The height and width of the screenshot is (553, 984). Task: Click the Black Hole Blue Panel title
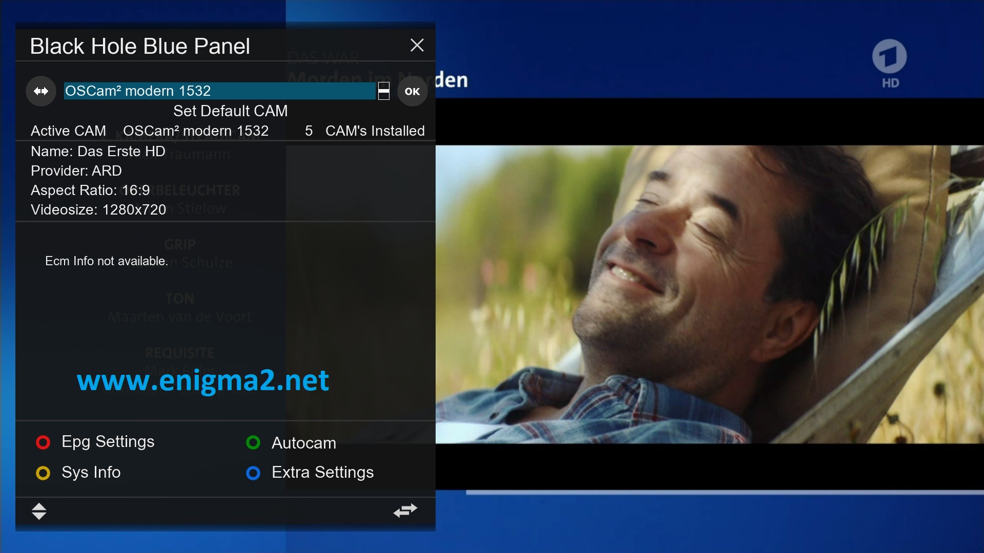click(x=140, y=47)
